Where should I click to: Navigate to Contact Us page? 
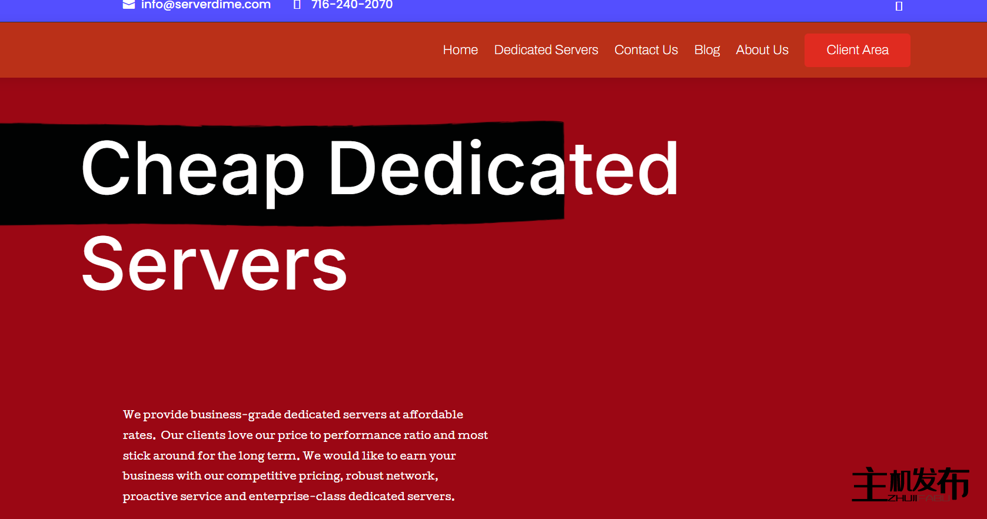click(646, 50)
